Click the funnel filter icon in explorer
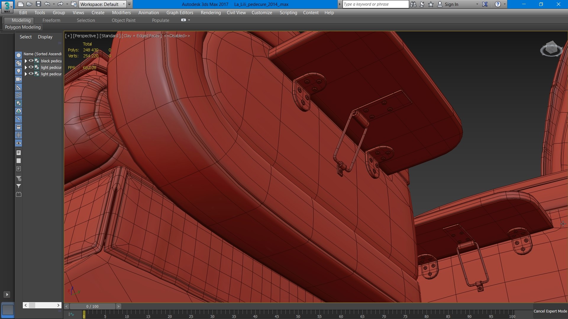 click(x=19, y=186)
